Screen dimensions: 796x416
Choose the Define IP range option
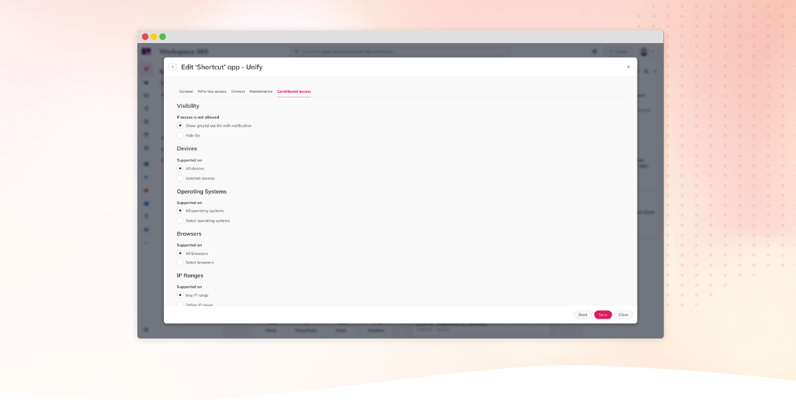[x=180, y=304]
